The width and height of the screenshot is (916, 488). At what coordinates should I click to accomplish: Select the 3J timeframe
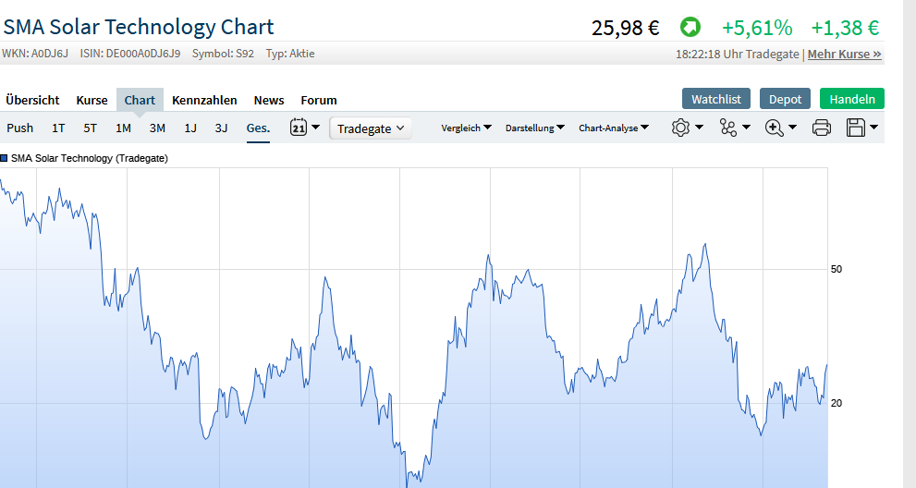click(x=222, y=128)
